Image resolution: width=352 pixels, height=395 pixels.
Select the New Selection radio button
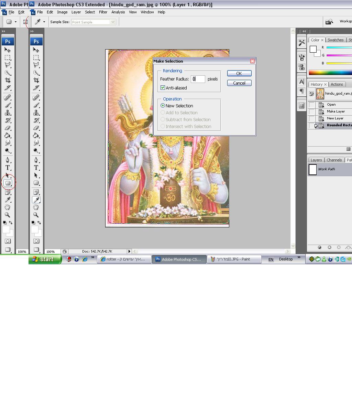pos(163,106)
